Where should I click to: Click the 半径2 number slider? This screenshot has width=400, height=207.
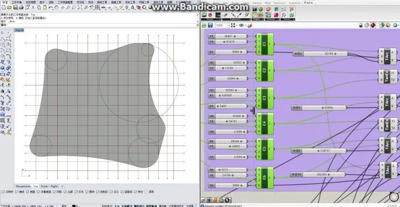pyautogui.click(x=320, y=54)
